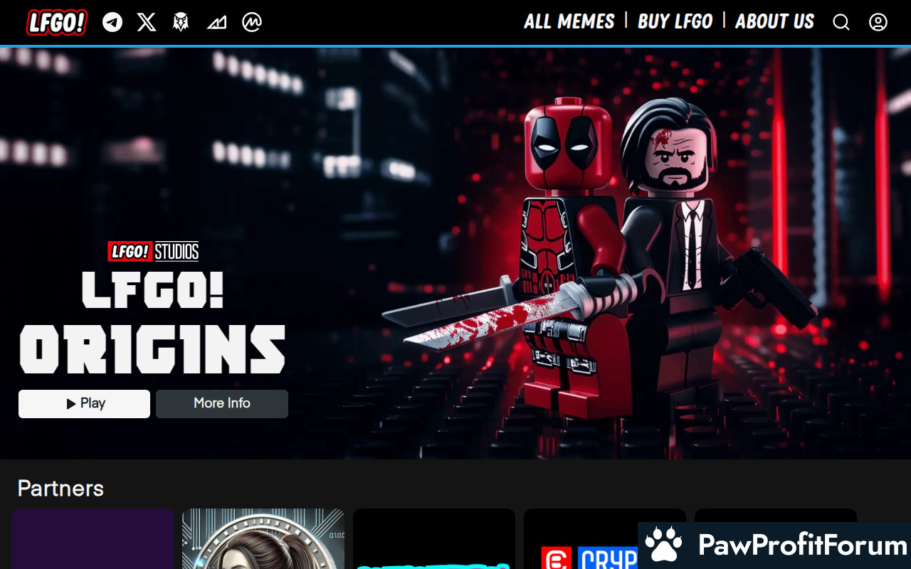This screenshot has width=911, height=569.
Task: Open the Telegram channel icon
Action: tap(112, 22)
